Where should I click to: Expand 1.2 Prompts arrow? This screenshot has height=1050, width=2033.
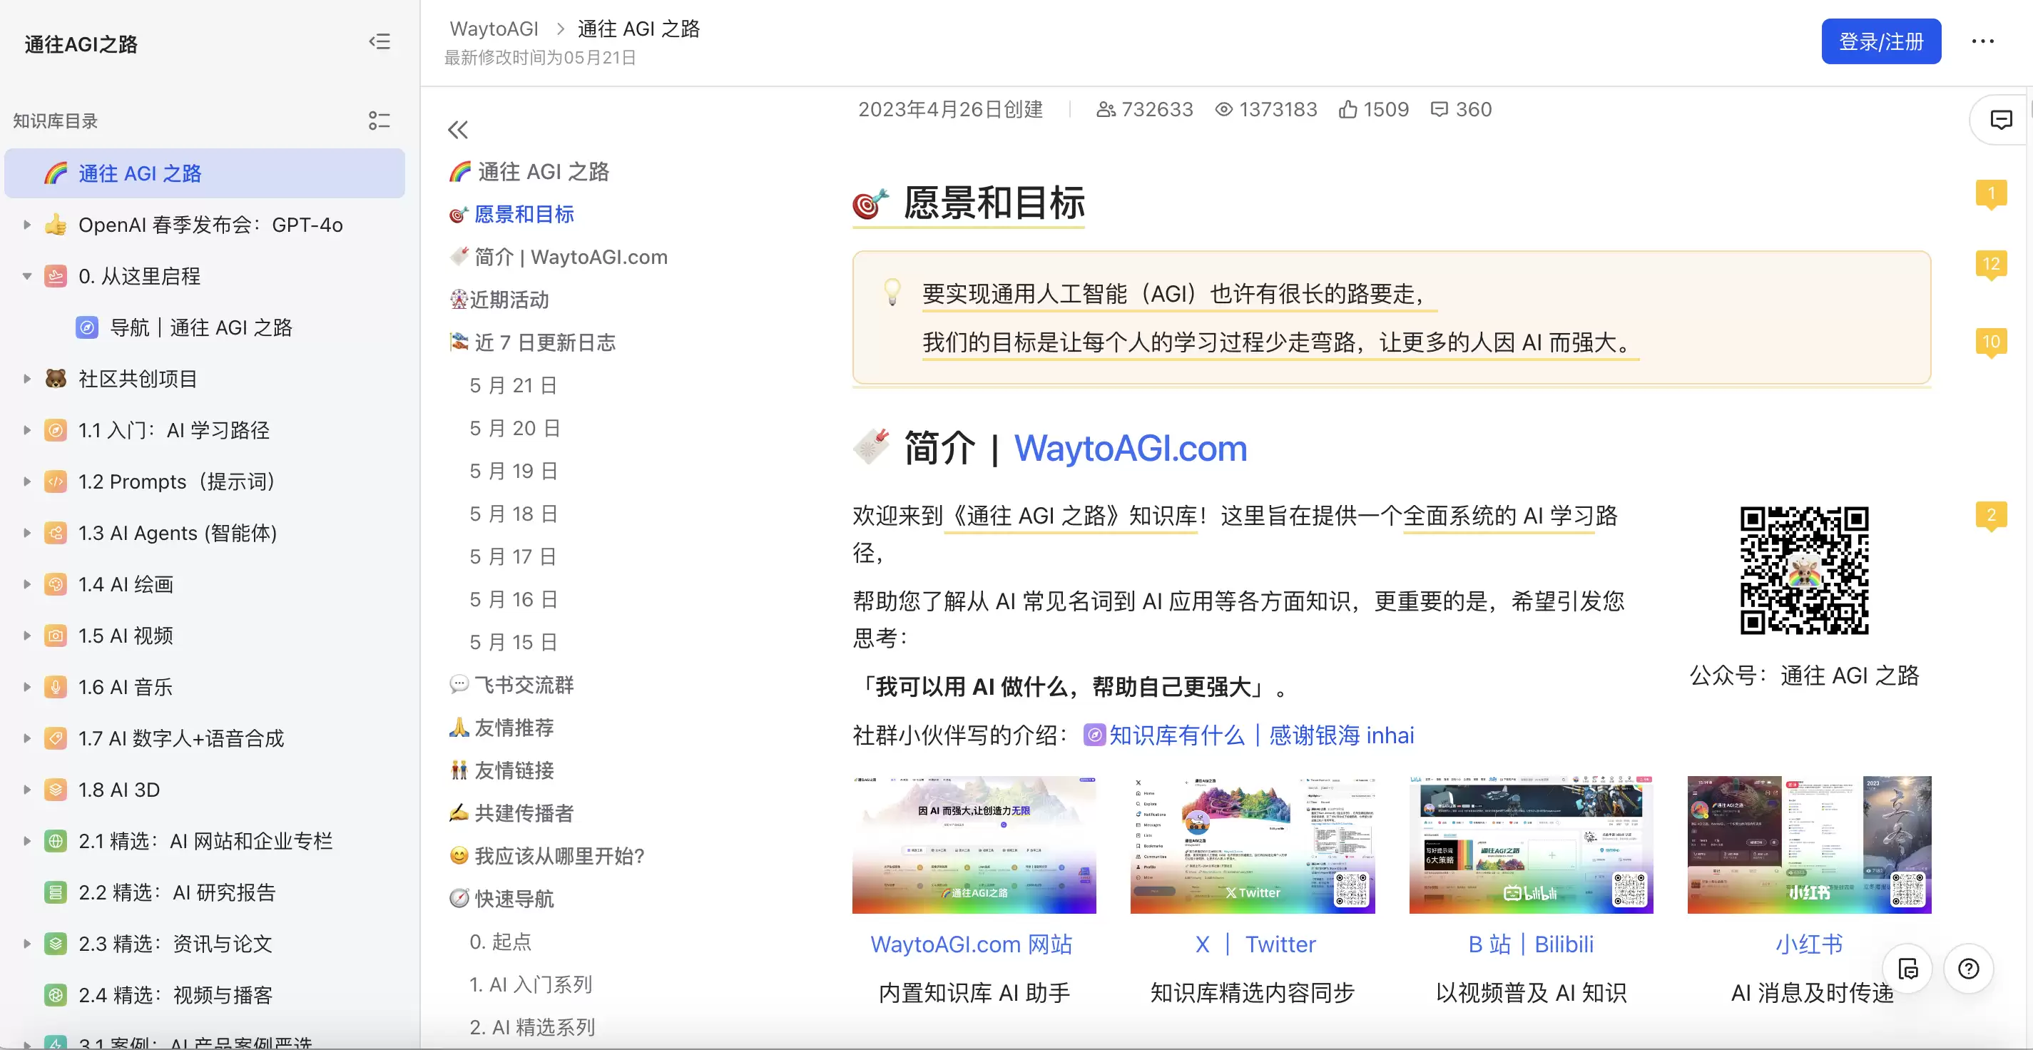(27, 481)
